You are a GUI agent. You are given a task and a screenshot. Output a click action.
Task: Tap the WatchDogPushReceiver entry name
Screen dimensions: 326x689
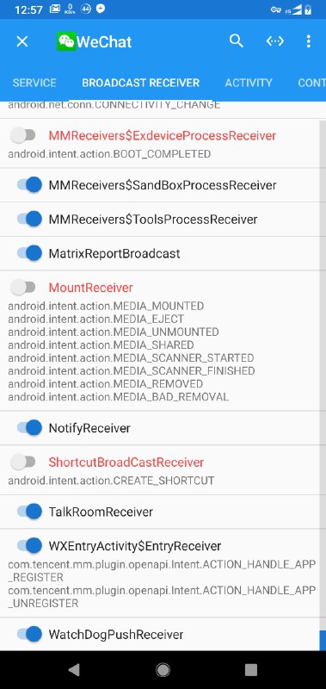(x=116, y=635)
